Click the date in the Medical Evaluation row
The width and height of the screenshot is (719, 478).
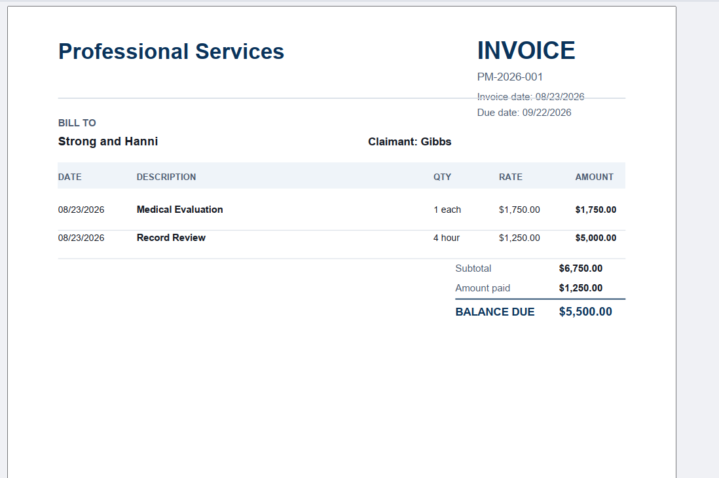pyautogui.click(x=81, y=210)
